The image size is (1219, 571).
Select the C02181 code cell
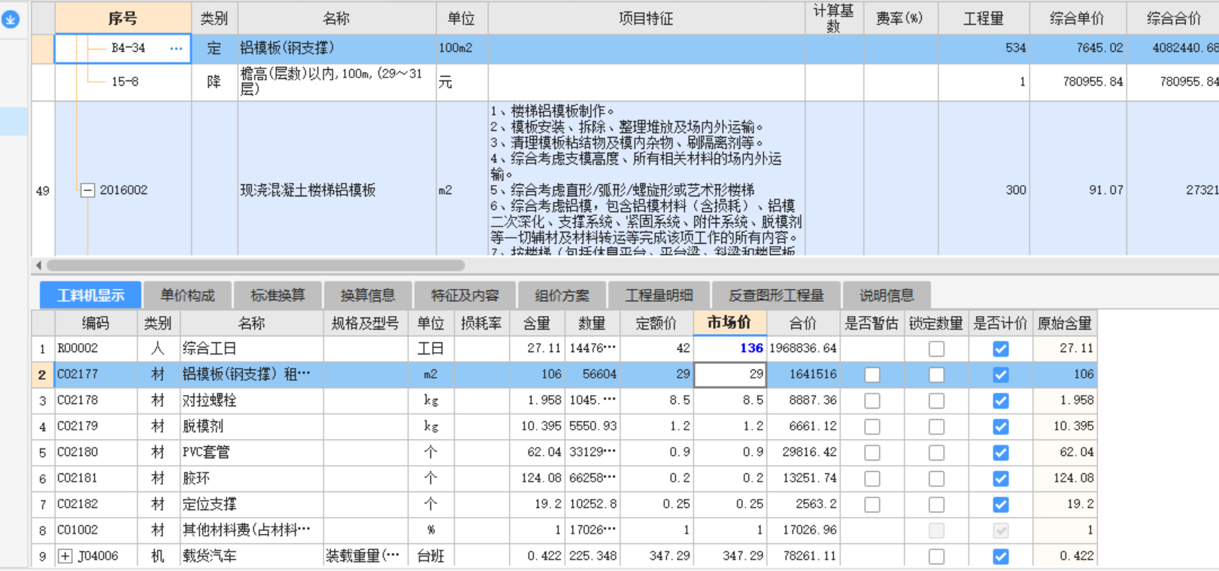[96, 478]
